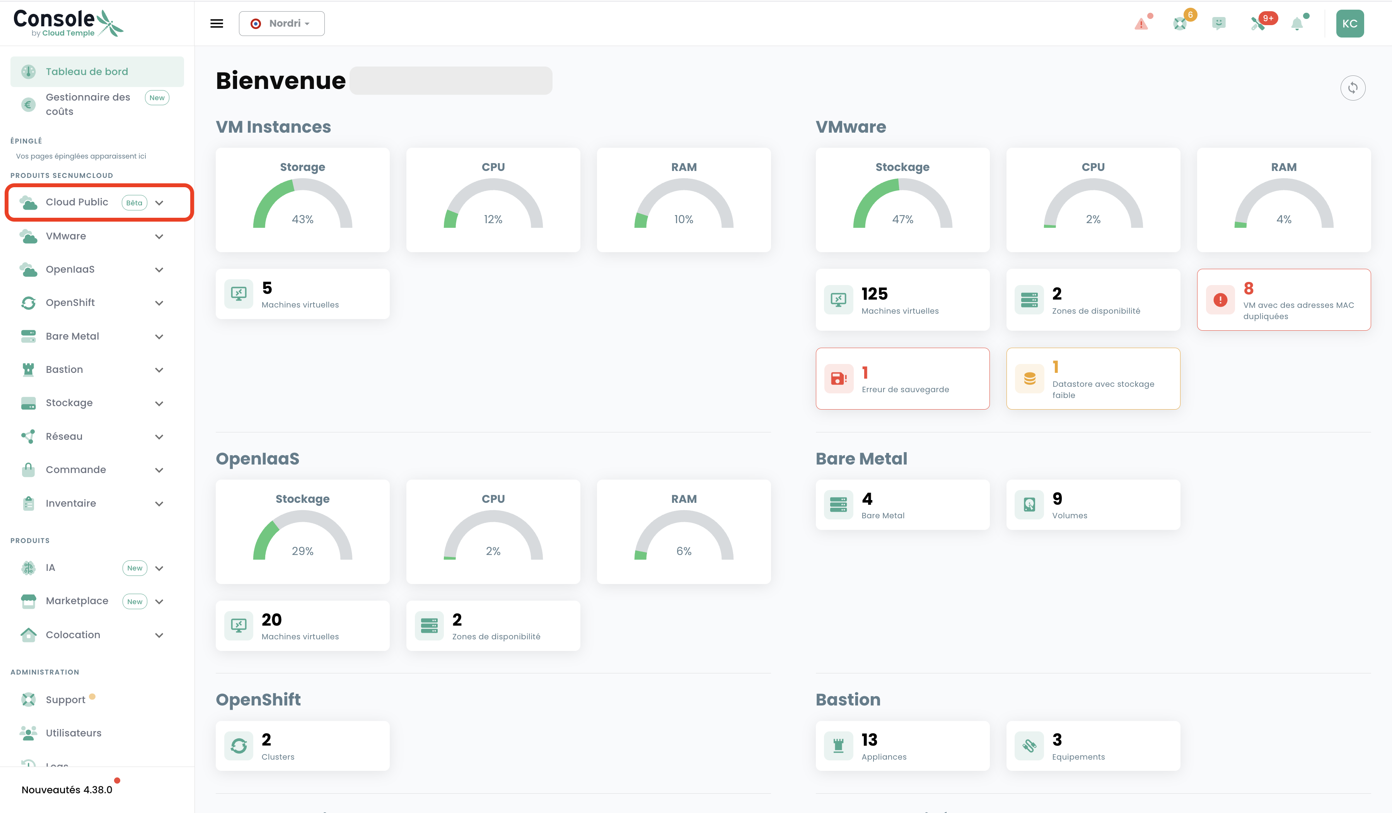Open Nouveautés 4.38.0 release notes

pos(67,789)
